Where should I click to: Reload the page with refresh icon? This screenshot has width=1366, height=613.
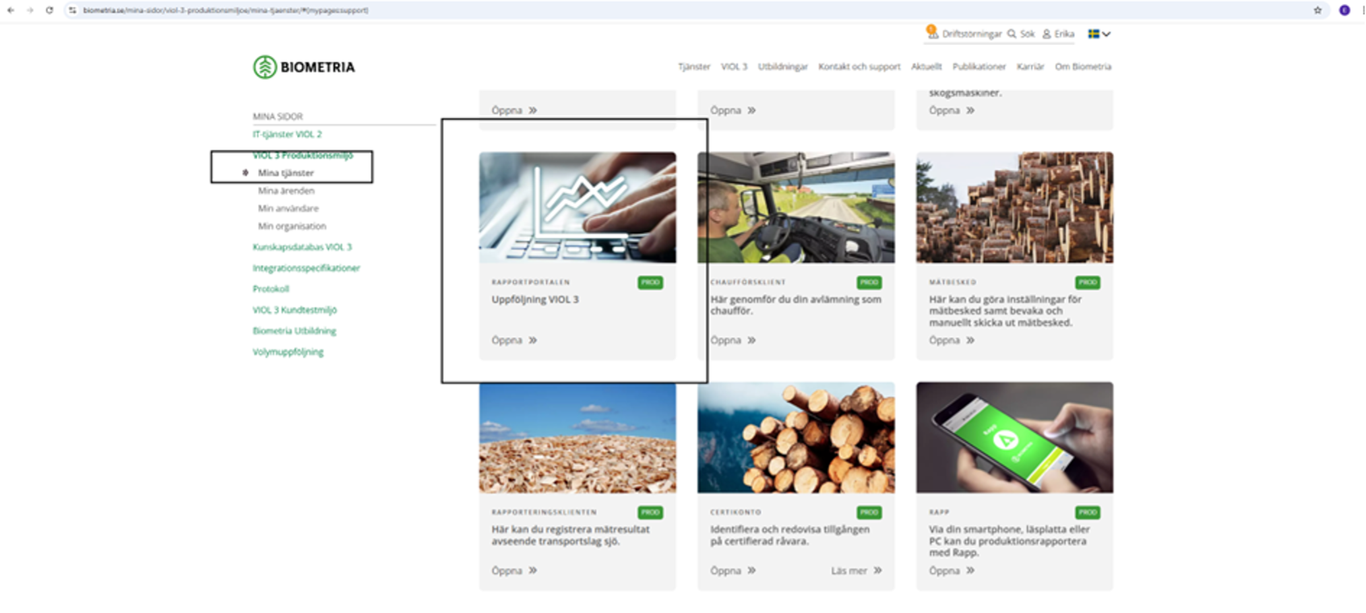point(49,10)
